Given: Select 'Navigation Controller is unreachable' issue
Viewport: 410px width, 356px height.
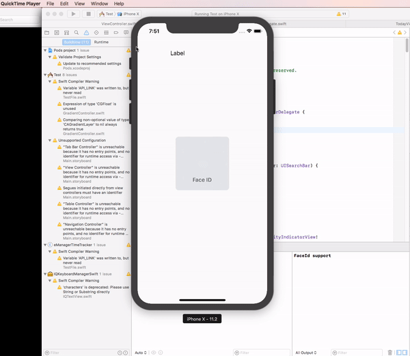Looking at the screenshot, I should tap(96, 229).
